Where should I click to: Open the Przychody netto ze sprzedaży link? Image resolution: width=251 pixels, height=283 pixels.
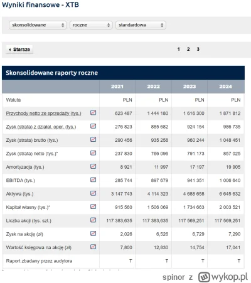43,114
